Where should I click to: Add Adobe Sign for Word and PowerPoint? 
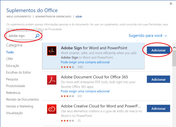pos(158,50)
